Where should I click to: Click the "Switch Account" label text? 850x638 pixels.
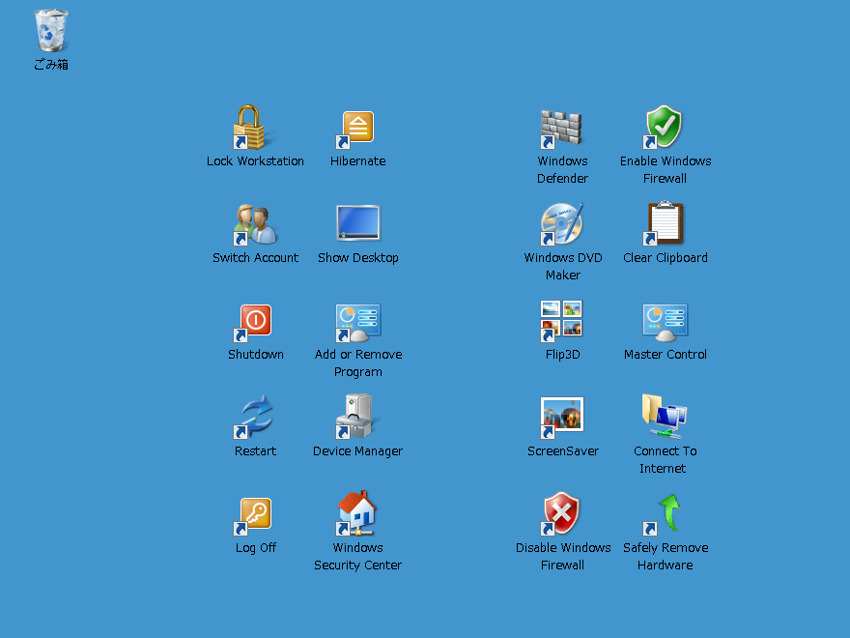tap(255, 258)
